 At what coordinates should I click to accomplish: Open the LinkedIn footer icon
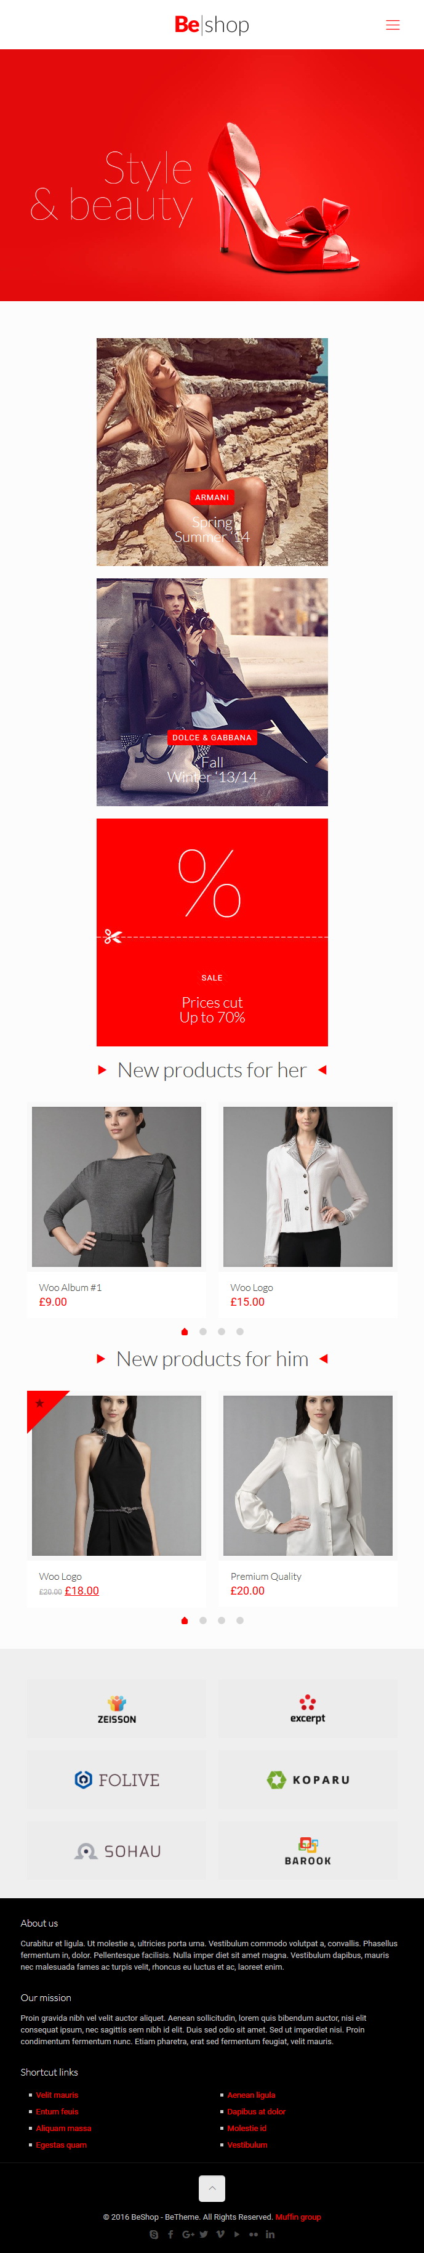(x=270, y=2235)
